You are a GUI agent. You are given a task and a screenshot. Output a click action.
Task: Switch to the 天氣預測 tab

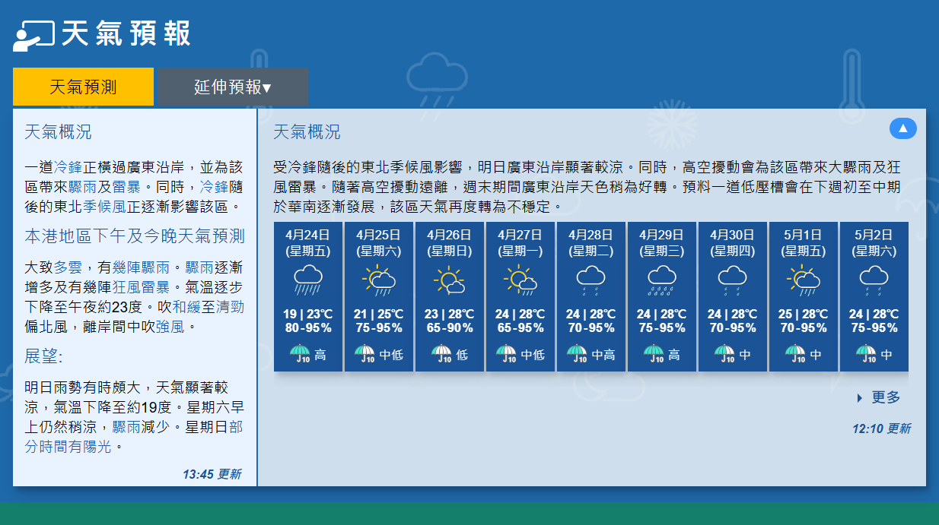tap(83, 87)
